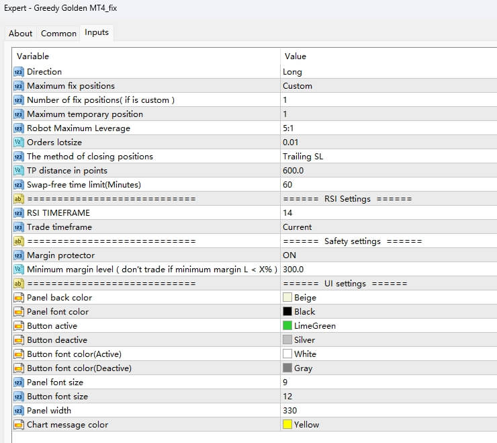This screenshot has width=497, height=443.
Task: Click the Margin protector row icon
Action: (x=19, y=255)
